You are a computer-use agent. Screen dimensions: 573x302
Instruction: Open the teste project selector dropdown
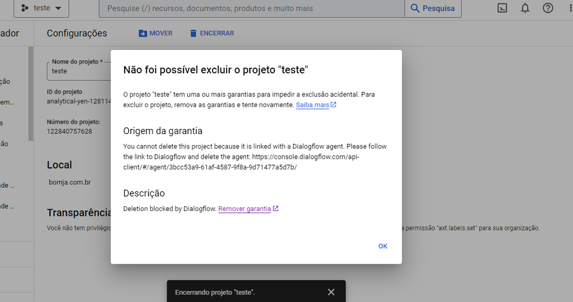pyautogui.click(x=41, y=8)
